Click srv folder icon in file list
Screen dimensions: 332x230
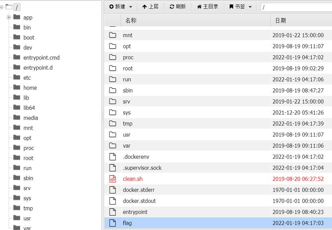[x=113, y=101]
